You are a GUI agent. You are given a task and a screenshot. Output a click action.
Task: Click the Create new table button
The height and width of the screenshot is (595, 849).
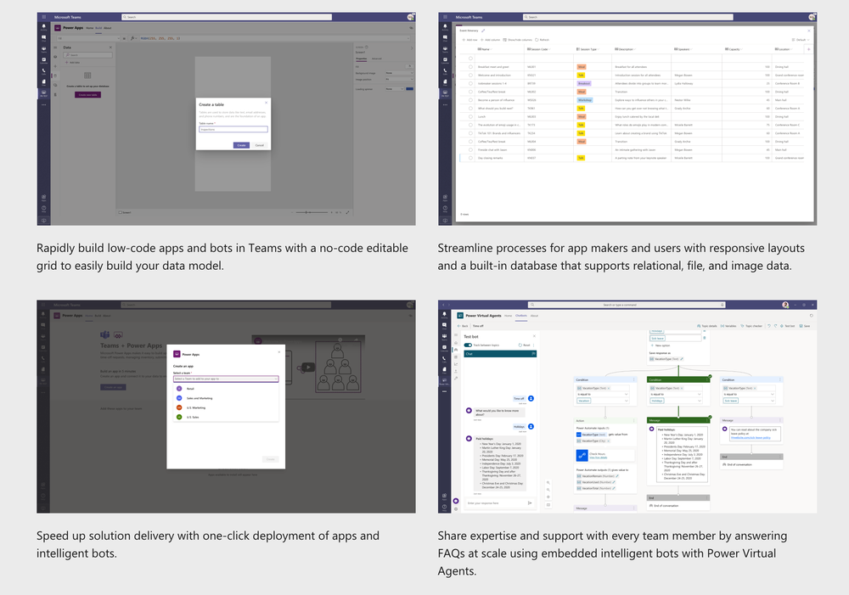pos(87,95)
